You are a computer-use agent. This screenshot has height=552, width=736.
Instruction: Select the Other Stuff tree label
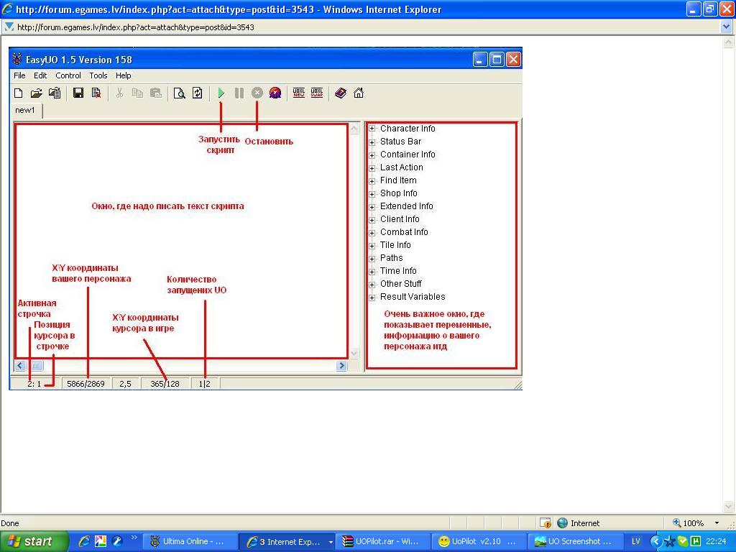[401, 283]
